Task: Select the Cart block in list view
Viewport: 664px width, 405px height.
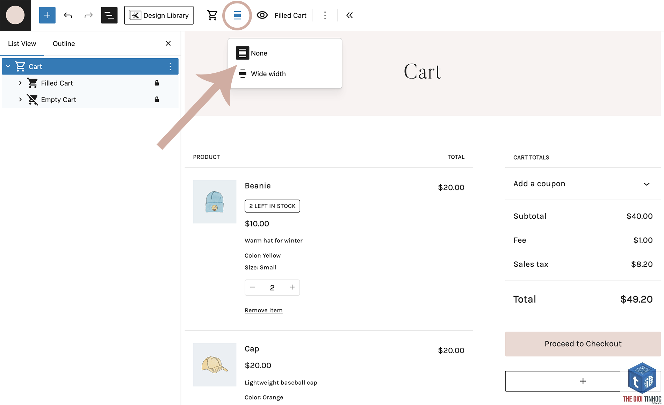Action: pyautogui.click(x=90, y=66)
